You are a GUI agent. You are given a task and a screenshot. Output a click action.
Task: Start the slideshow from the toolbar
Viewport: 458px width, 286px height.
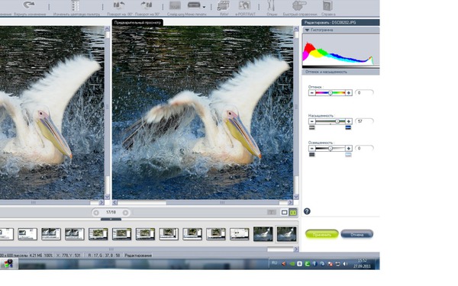[176, 5]
